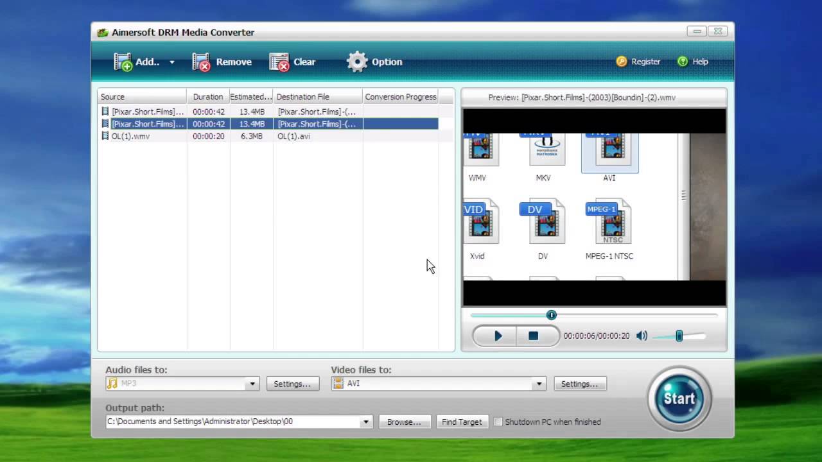Click the preview title file name text

coord(599,98)
